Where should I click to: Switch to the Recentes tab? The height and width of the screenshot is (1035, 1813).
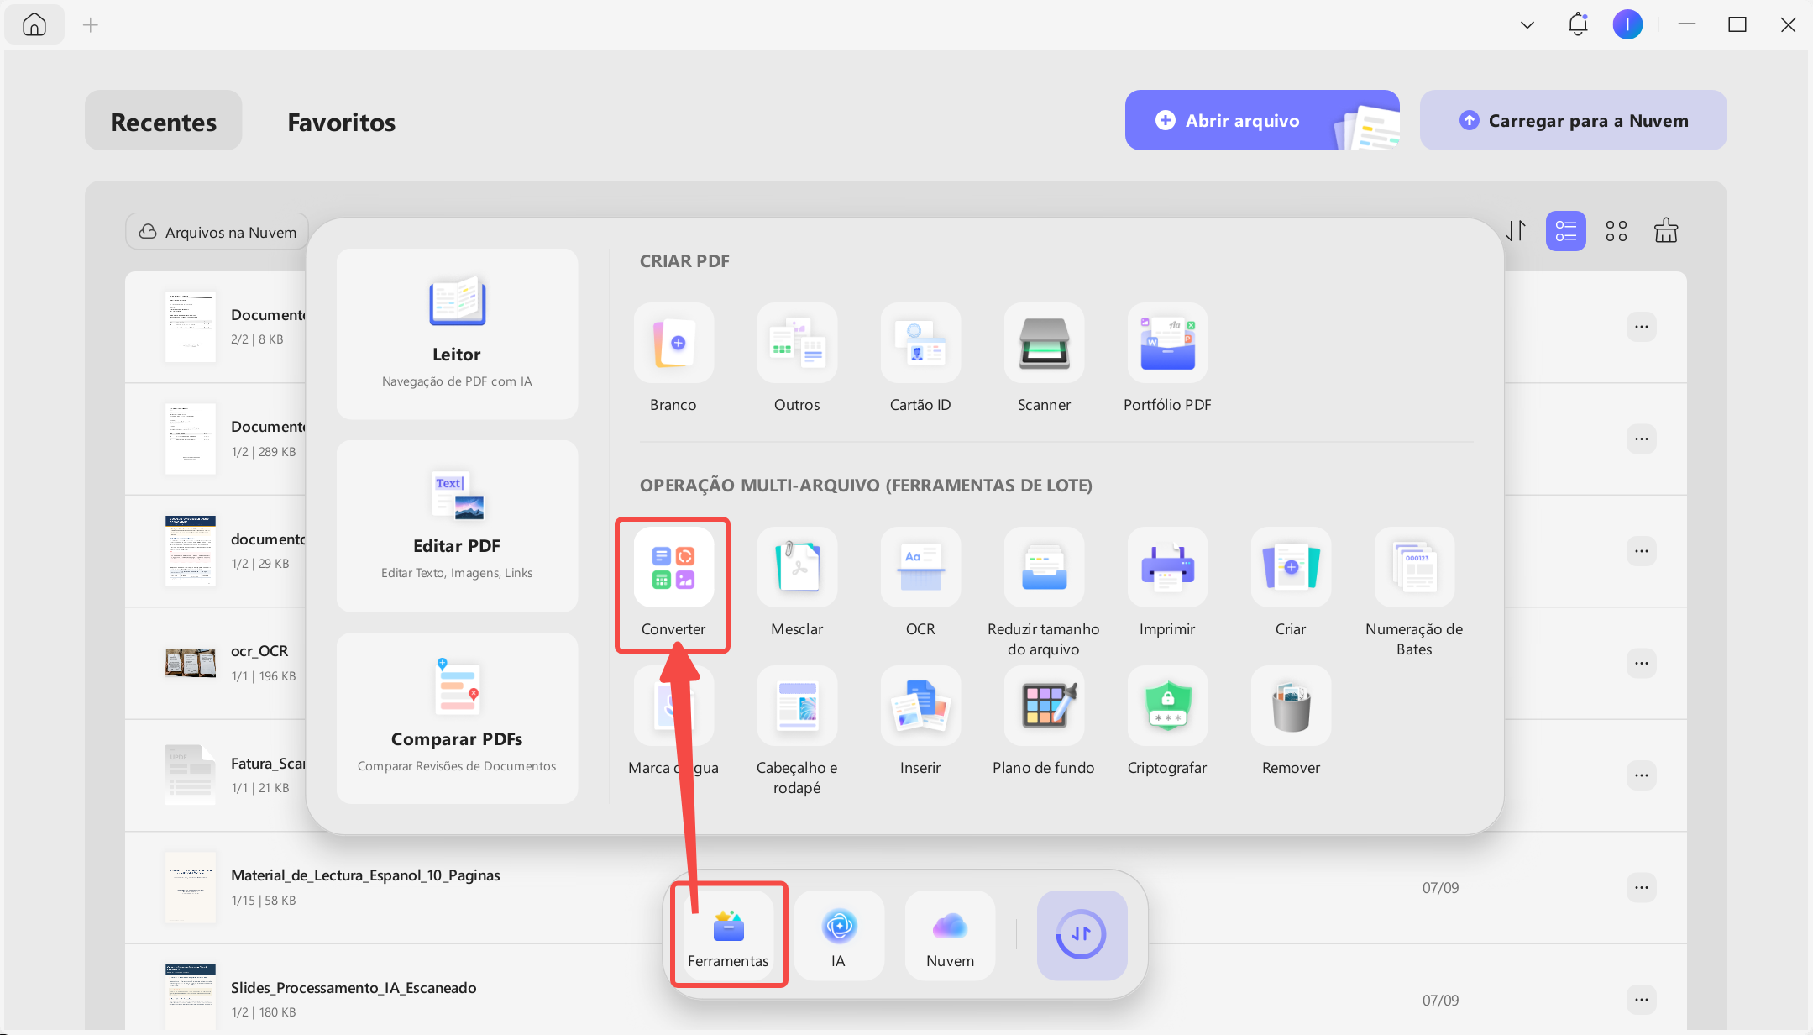[163, 121]
